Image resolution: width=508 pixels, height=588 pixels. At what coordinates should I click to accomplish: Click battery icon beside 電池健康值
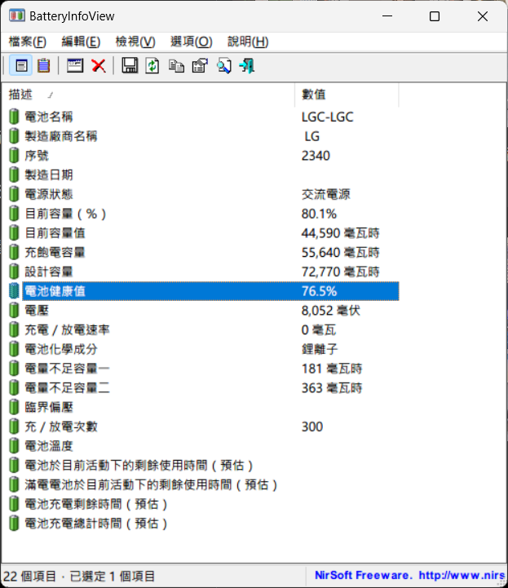pyautogui.click(x=14, y=291)
